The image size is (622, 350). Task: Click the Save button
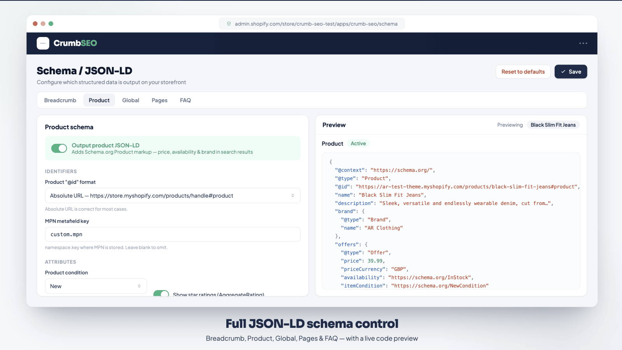click(571, 72)
